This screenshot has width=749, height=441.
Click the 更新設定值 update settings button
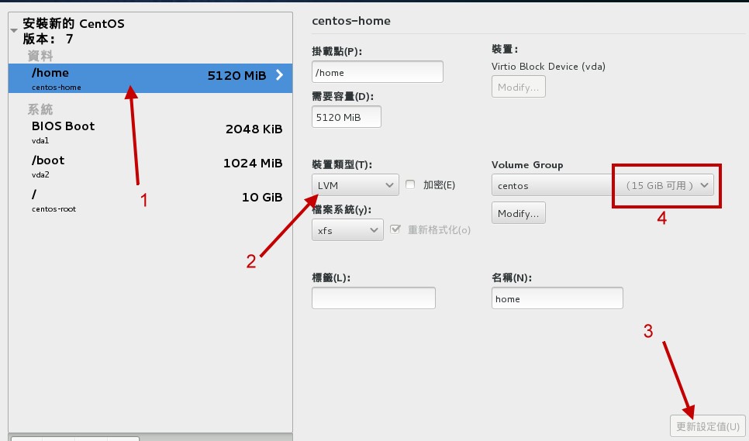(707, 426)
